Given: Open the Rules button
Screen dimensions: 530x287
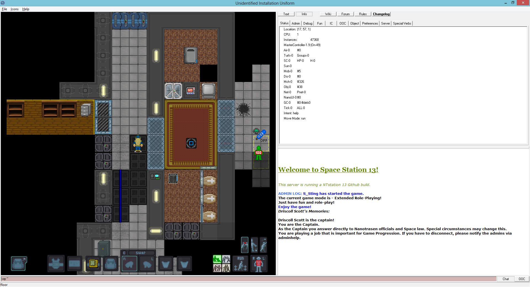Looking at the screenshot, I should [x=363, y=14].
